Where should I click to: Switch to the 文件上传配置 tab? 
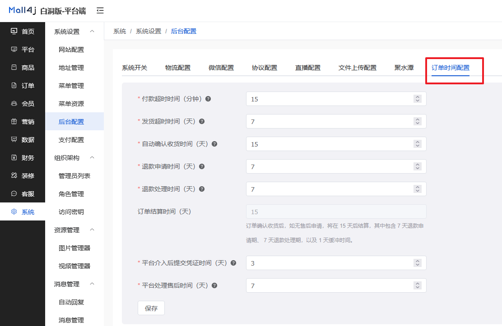357,68
